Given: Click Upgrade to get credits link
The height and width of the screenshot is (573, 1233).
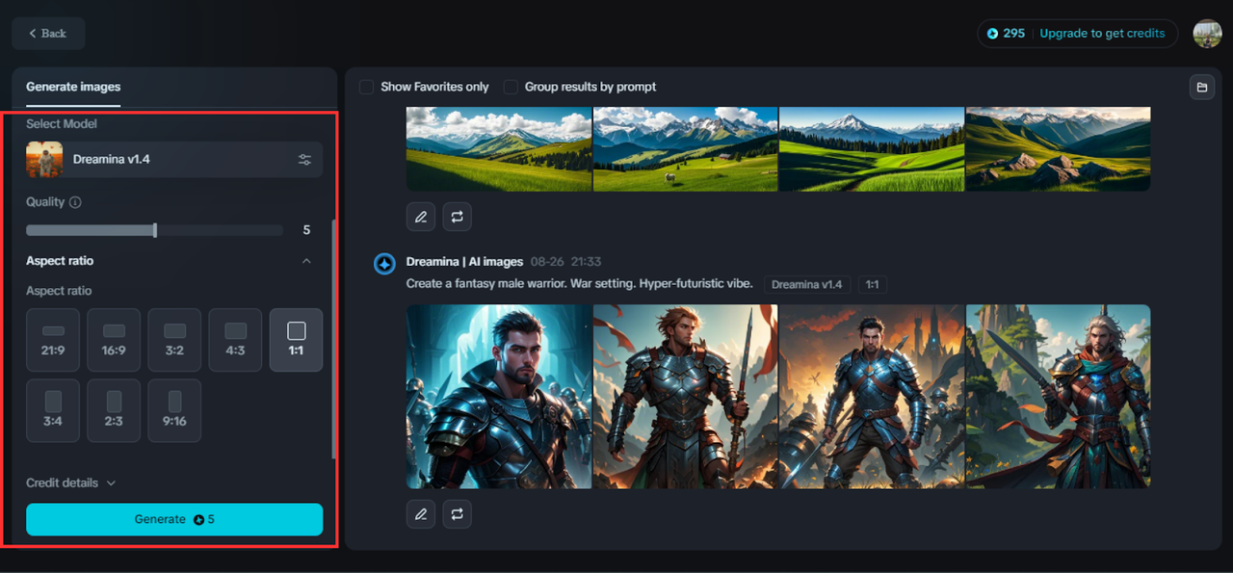Looking at the screenshot, I should pos(1102,34).
